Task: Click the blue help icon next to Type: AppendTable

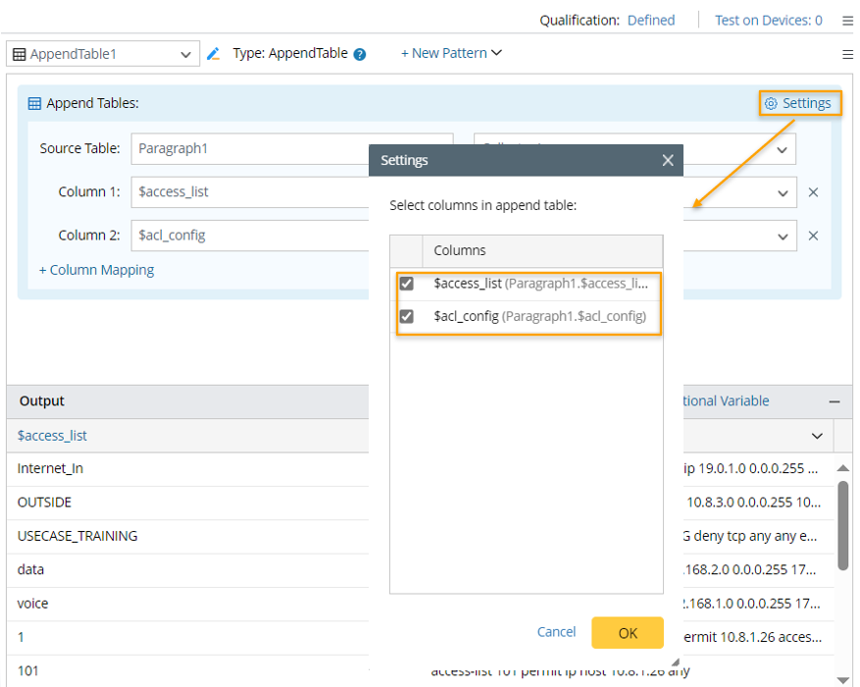Action: 360,55
